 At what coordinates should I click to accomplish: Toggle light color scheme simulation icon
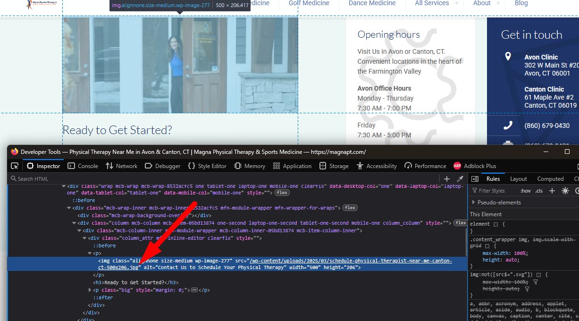[x=565, y=191]
